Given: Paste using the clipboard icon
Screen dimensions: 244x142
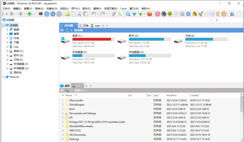Looking at the screenshot, I should tap(86, 14).
